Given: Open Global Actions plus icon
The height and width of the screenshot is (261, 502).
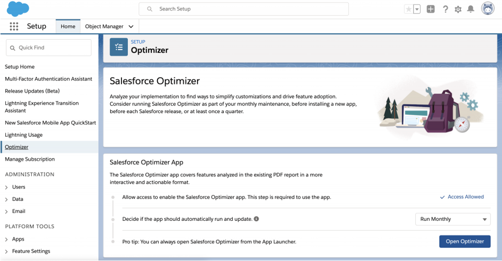Looking at the screenshot, I should tap(431, 9).
